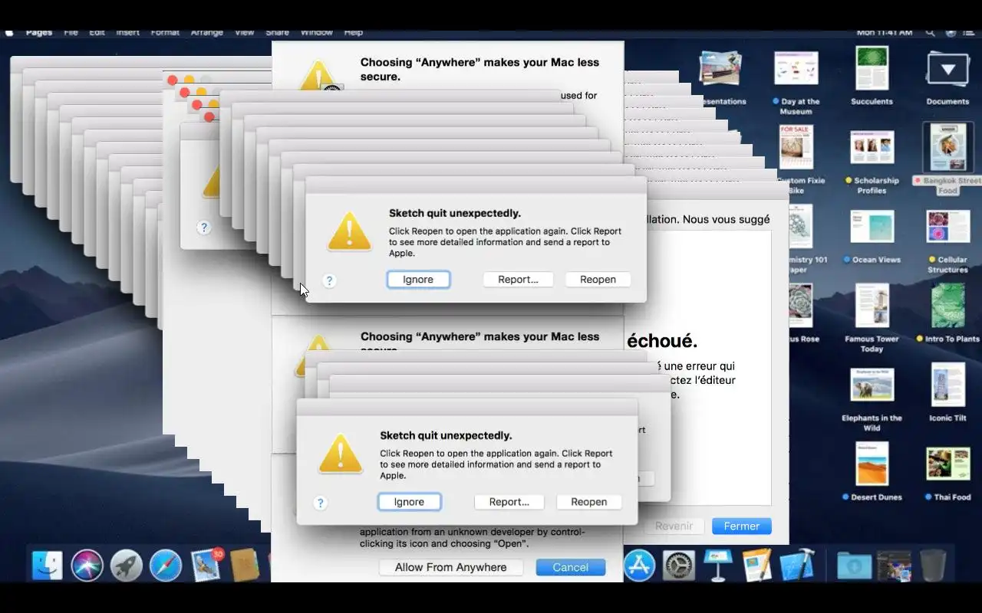
Task: Open the App Store in Dock
Action: (639, 565)
